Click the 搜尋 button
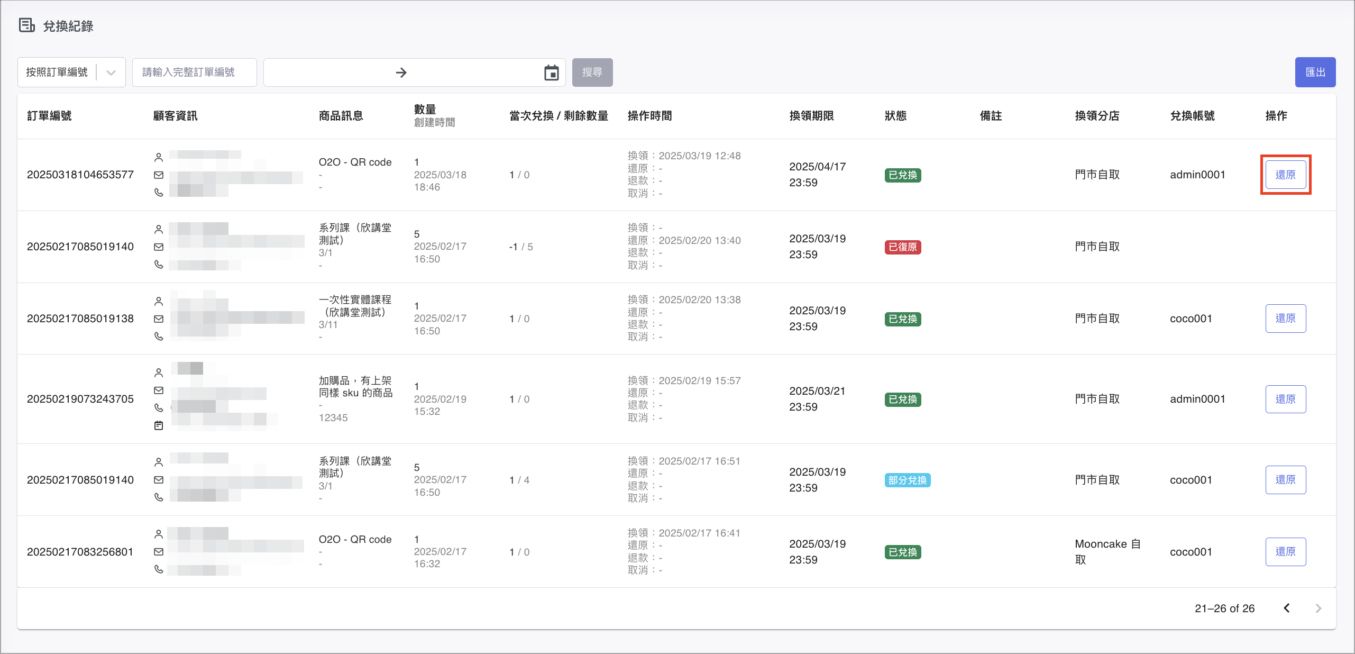This screenshot has height=654, width=1355. point(592,72)
